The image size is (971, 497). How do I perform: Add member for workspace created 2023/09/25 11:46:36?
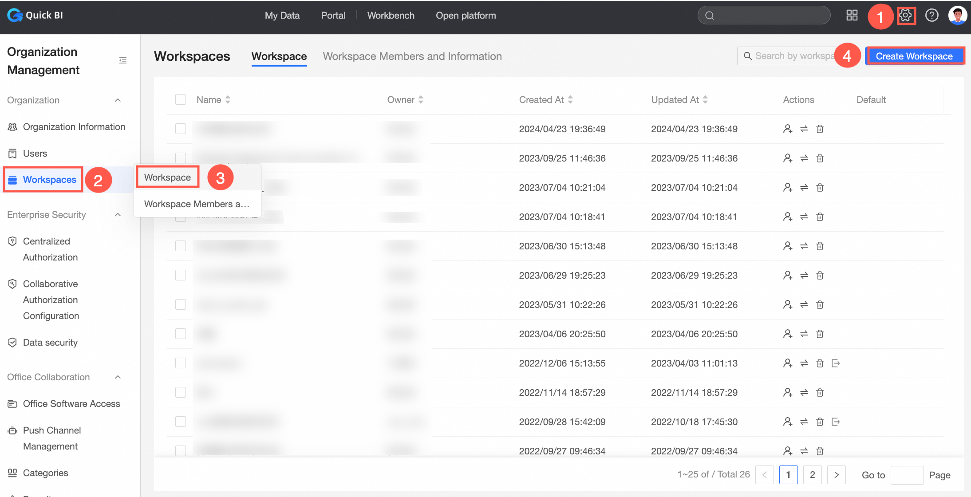pyautogui.click(x=788, y=158)
